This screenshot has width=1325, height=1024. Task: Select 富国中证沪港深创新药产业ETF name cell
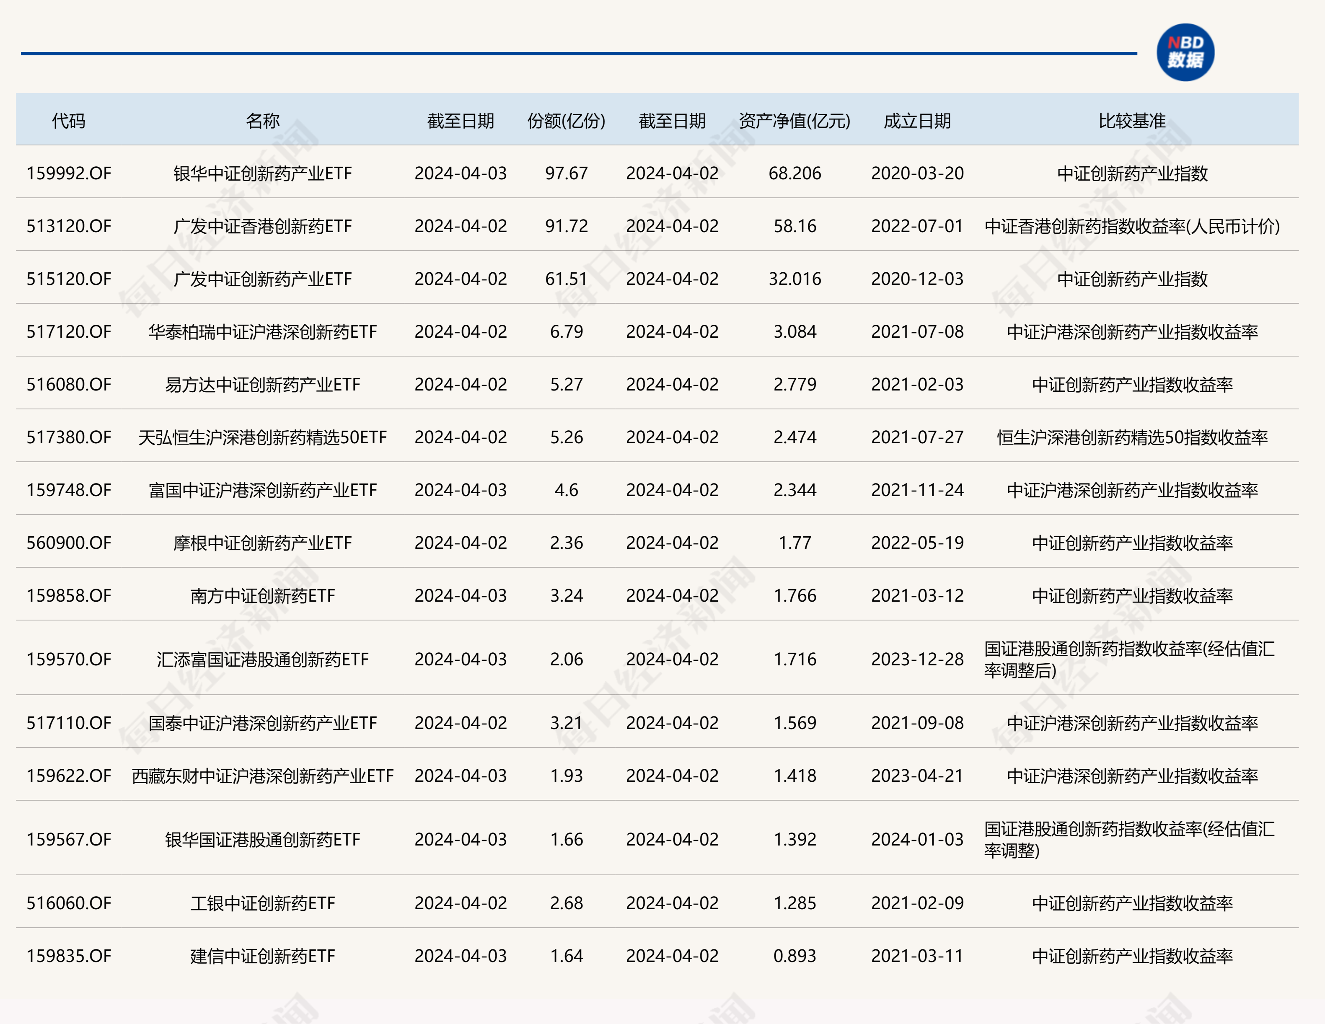pyautogui.click(x=263, y=490)
